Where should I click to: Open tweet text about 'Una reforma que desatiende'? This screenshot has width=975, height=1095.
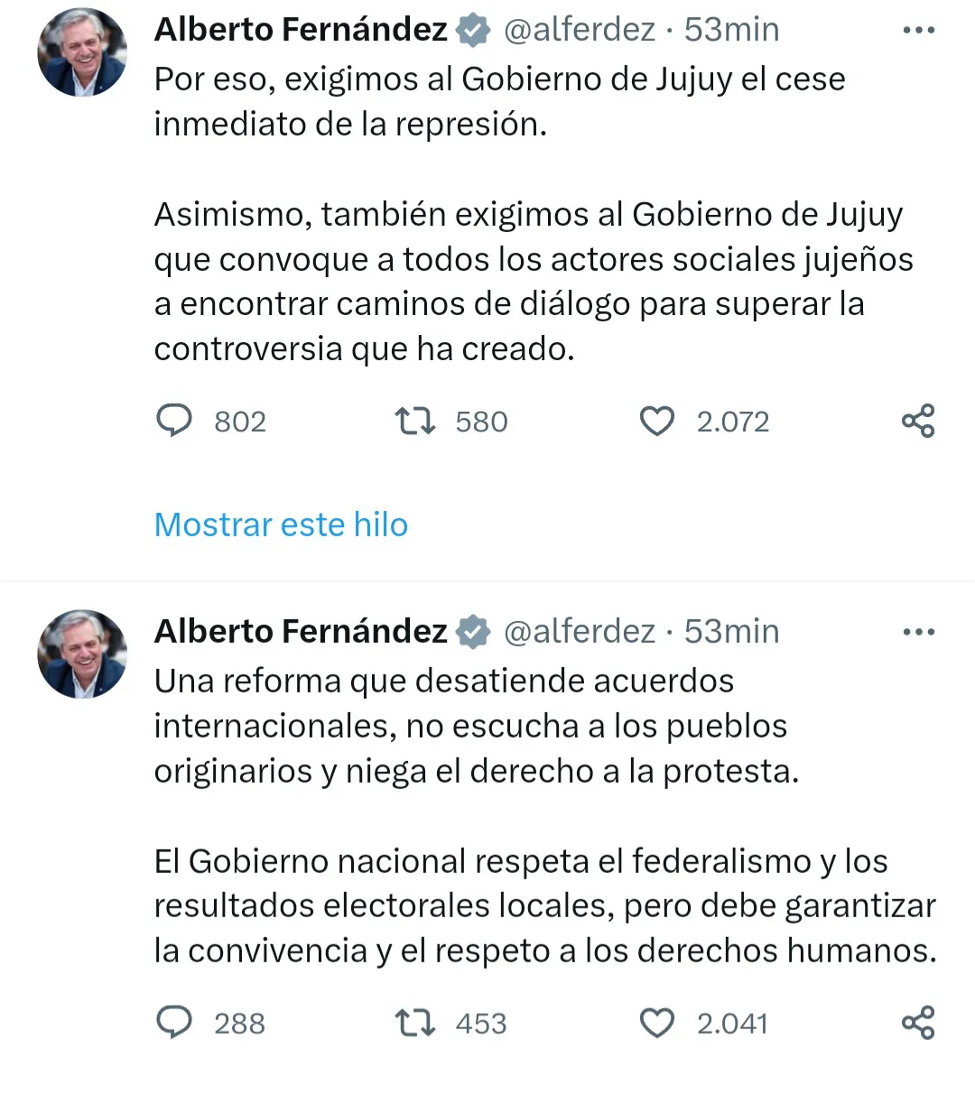[476, 726]
